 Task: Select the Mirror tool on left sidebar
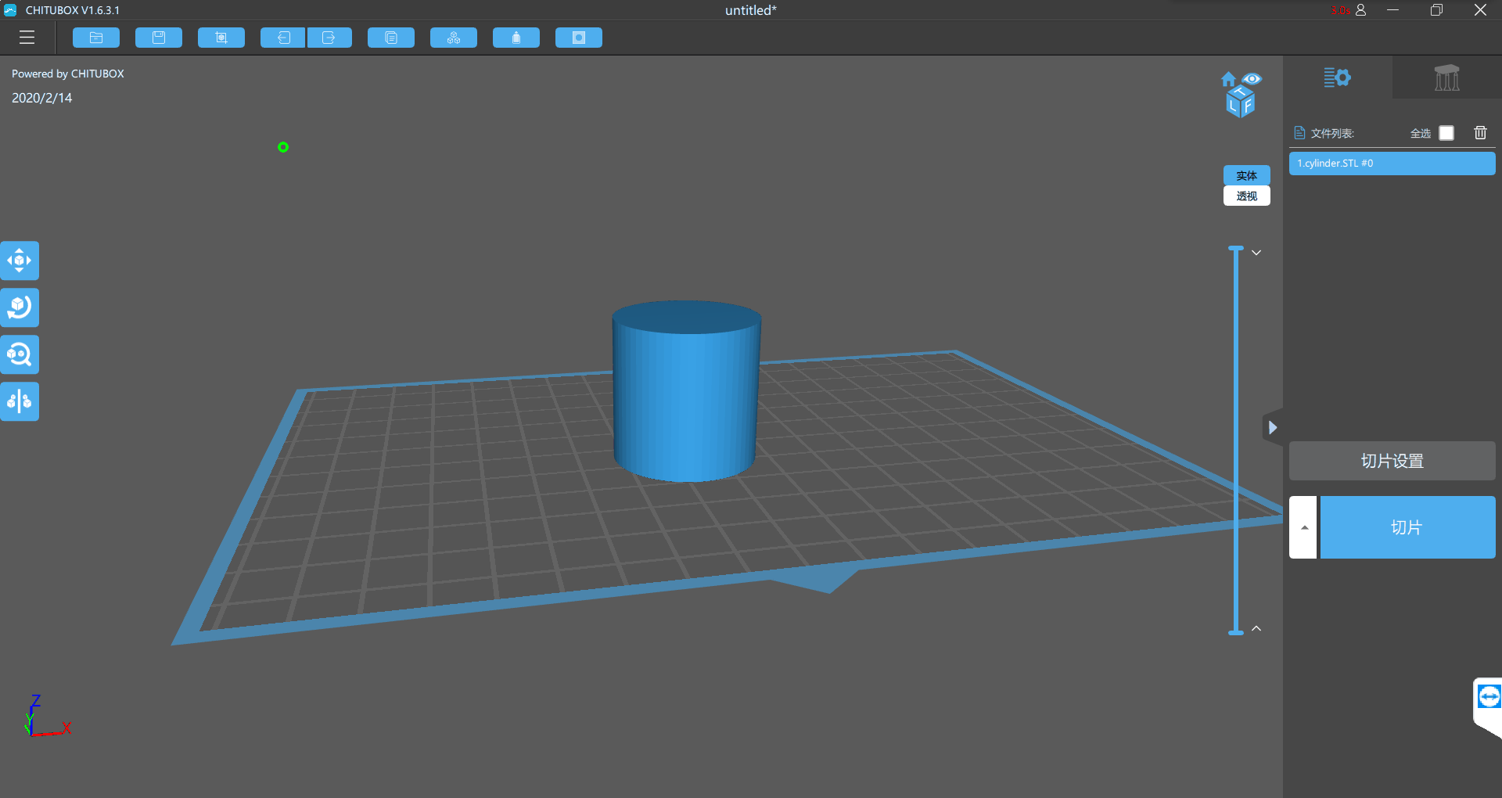pyautogui.click(x=20, y=401)
